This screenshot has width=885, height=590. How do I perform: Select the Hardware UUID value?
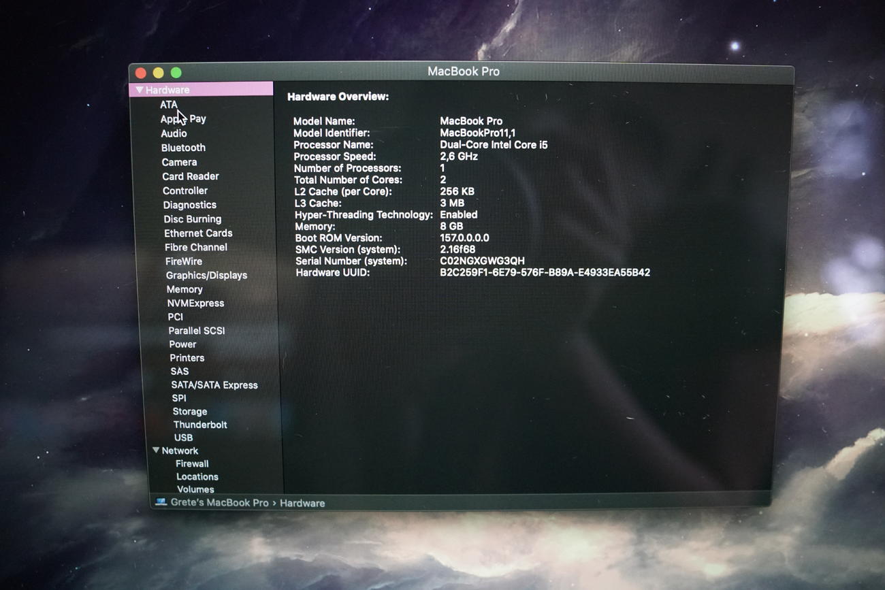(x=545, y=272)
